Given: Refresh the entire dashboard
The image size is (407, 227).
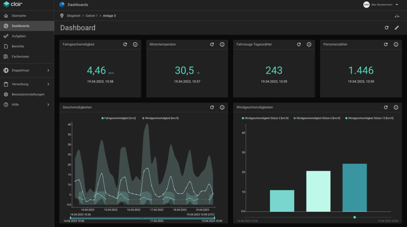Looking at the screenshot, I should point(387,28).
